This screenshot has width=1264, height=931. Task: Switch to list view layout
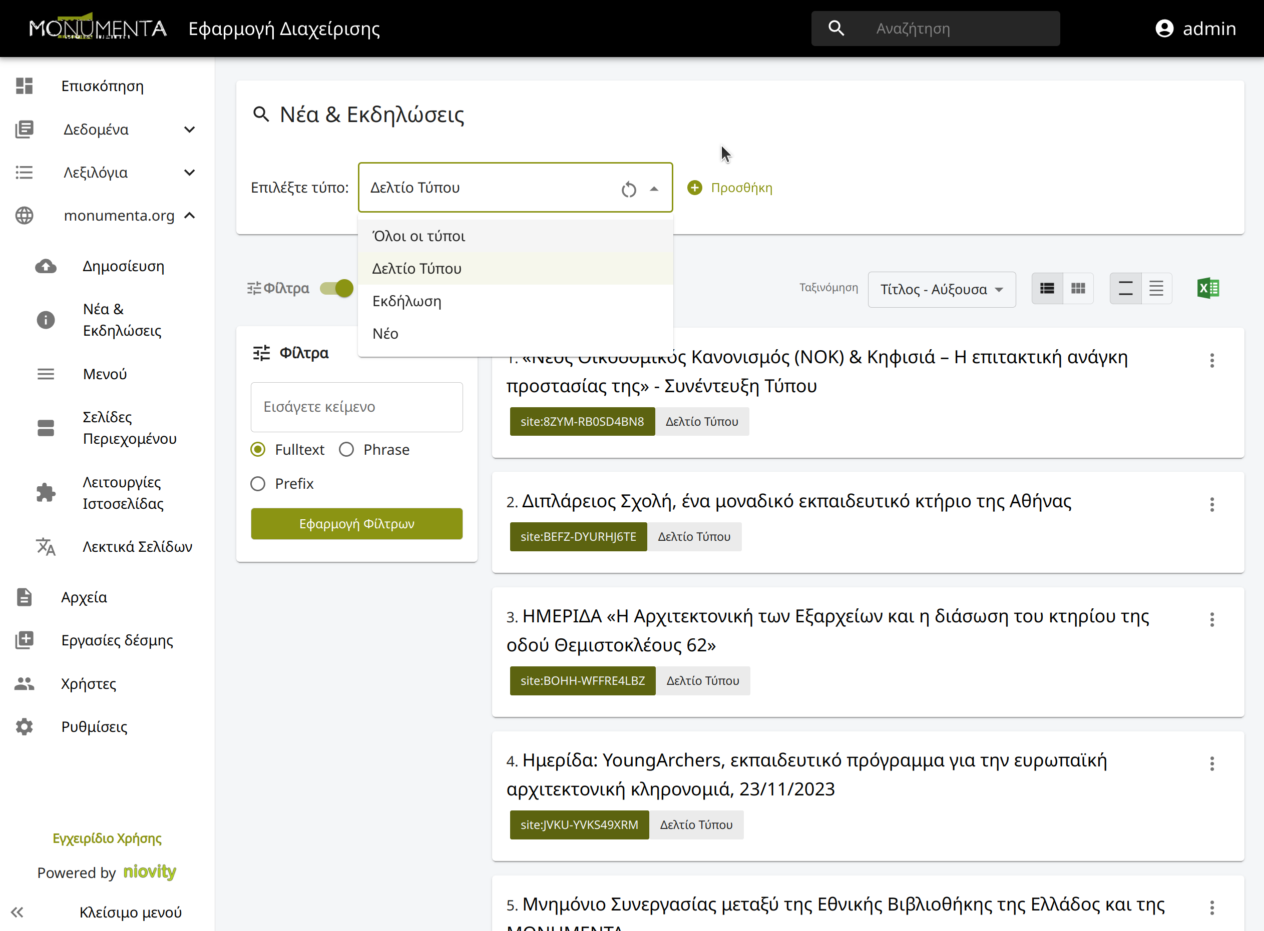tap(1047, 289)
